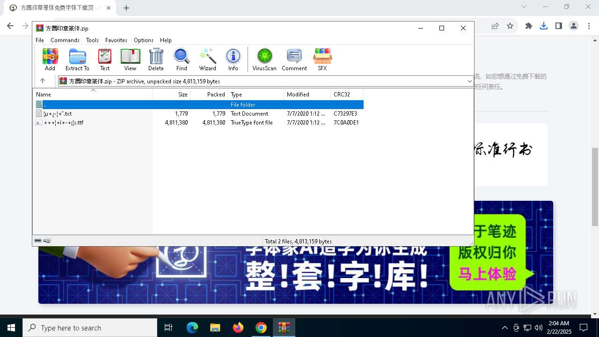
Task: Go back in Chrome browser
Action: pyautogui.click(x=10, y=26)
